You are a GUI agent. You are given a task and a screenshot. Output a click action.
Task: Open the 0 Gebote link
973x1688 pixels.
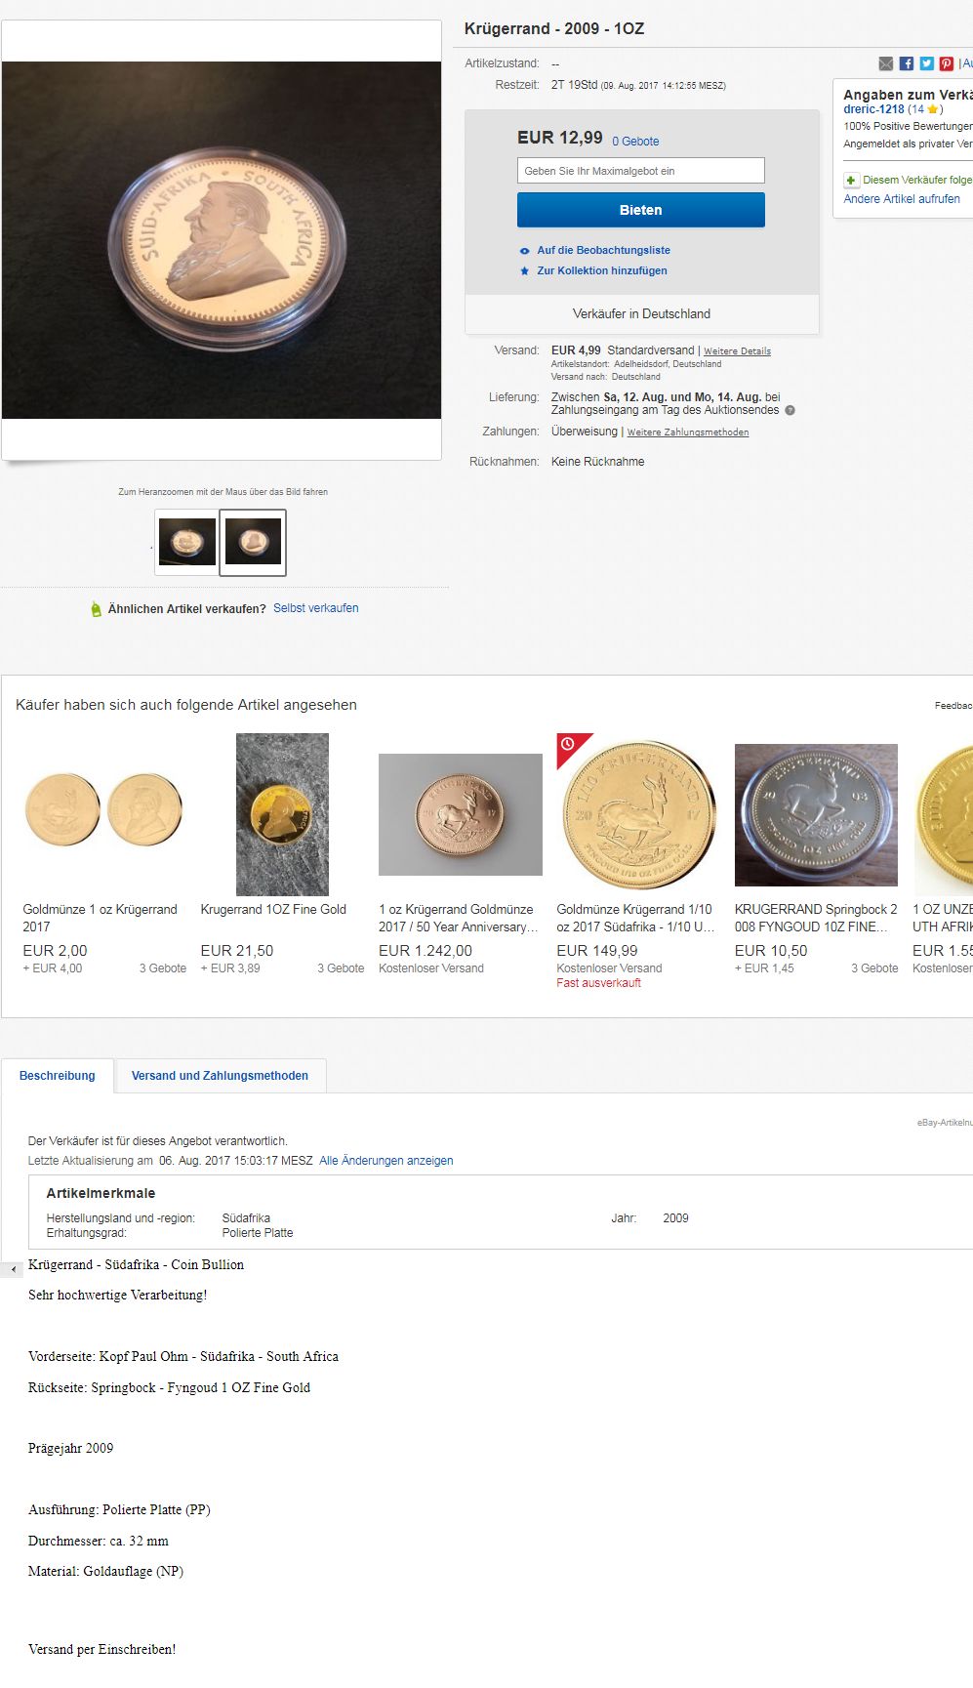(x=635, y=142)
